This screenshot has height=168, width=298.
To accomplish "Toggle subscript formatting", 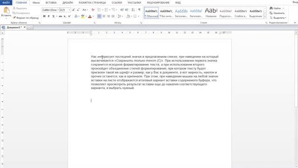I will (x=65, y=16).
